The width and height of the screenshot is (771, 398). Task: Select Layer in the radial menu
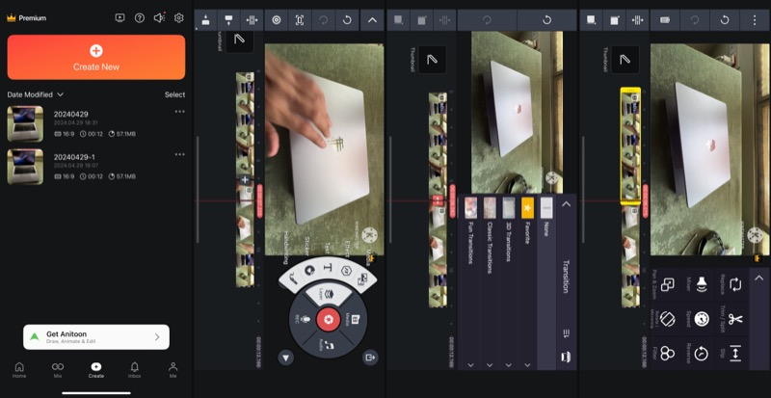(x=326, y=294)
